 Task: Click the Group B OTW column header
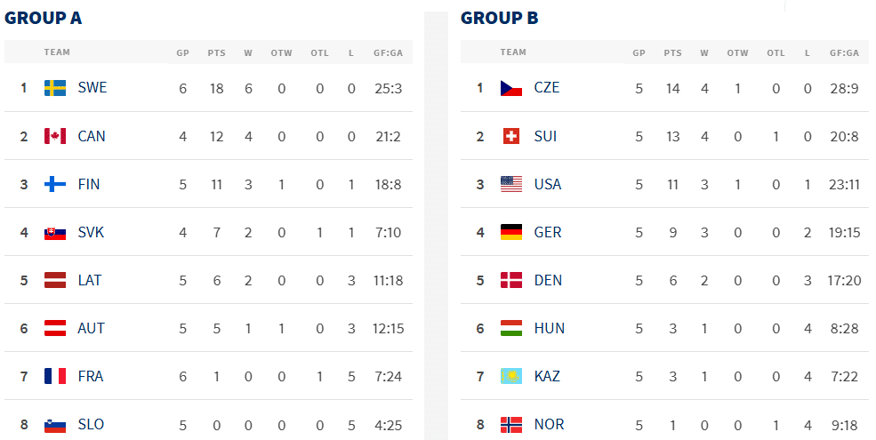point(737,53)
